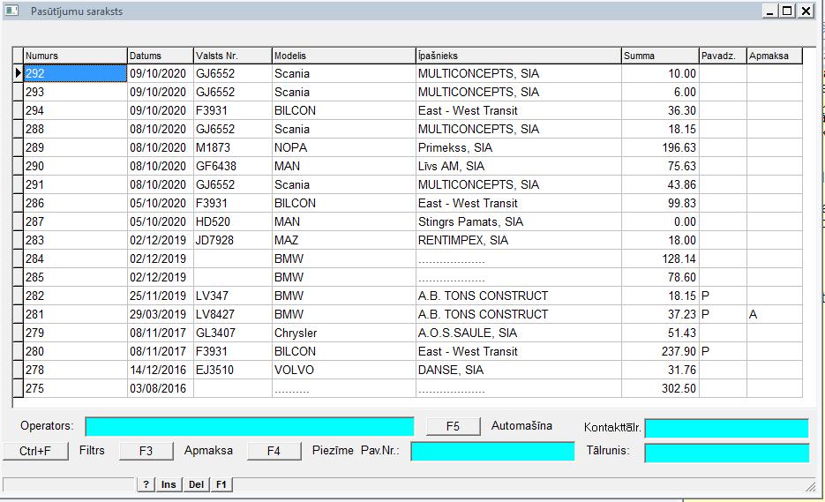This screenshot has width=825, height=502.
Task: Focus the Tālrunis input field
Action: pos(726,453)
